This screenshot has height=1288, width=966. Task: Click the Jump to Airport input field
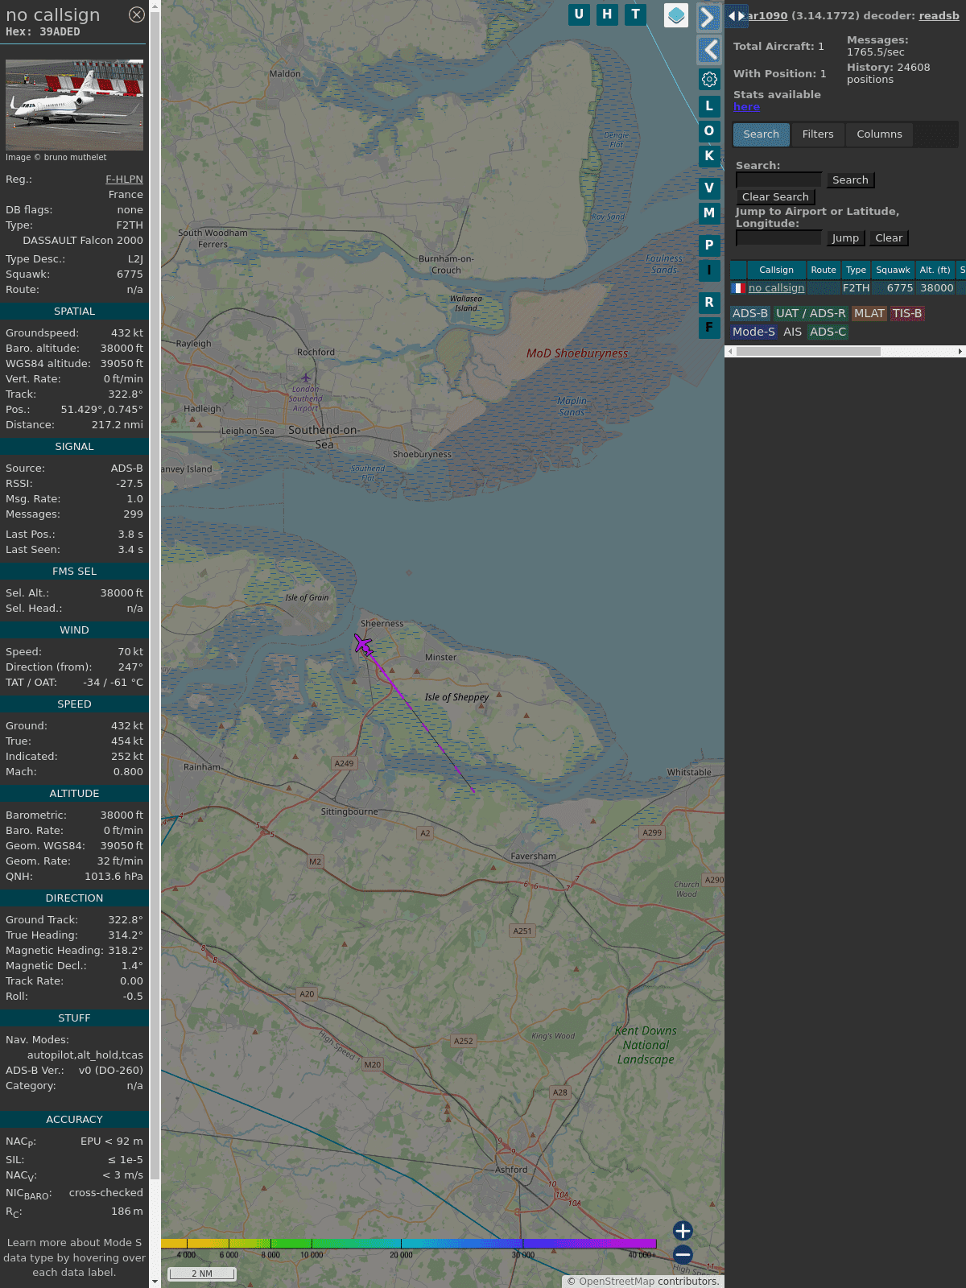coord(778,238)
